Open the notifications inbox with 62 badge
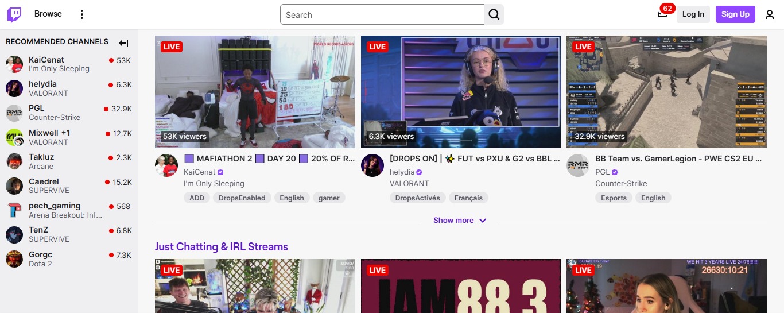Viewport: 784px width, 313px height. (662, 14)
